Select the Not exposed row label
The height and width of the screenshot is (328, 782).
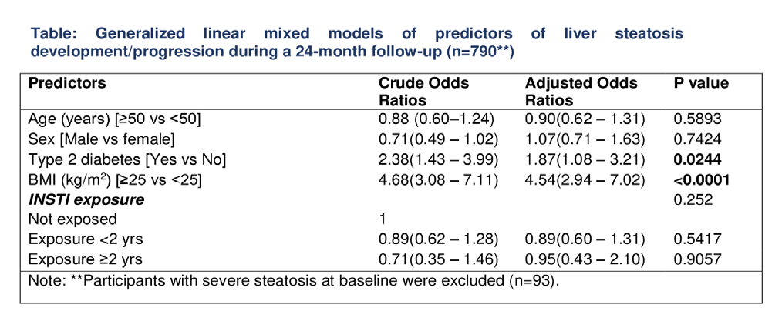[x=72, y=219]
